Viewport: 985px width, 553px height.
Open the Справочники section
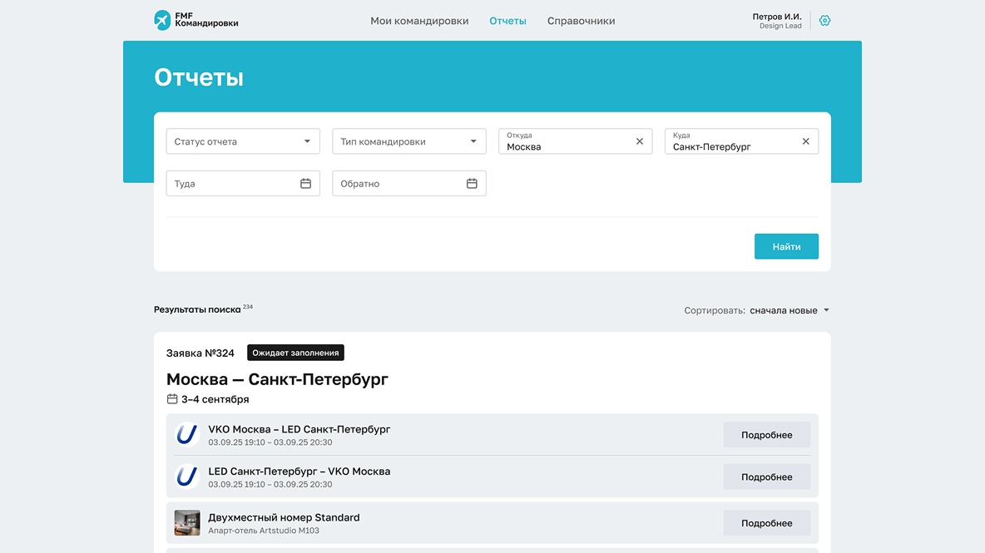[x=580, y=20]
